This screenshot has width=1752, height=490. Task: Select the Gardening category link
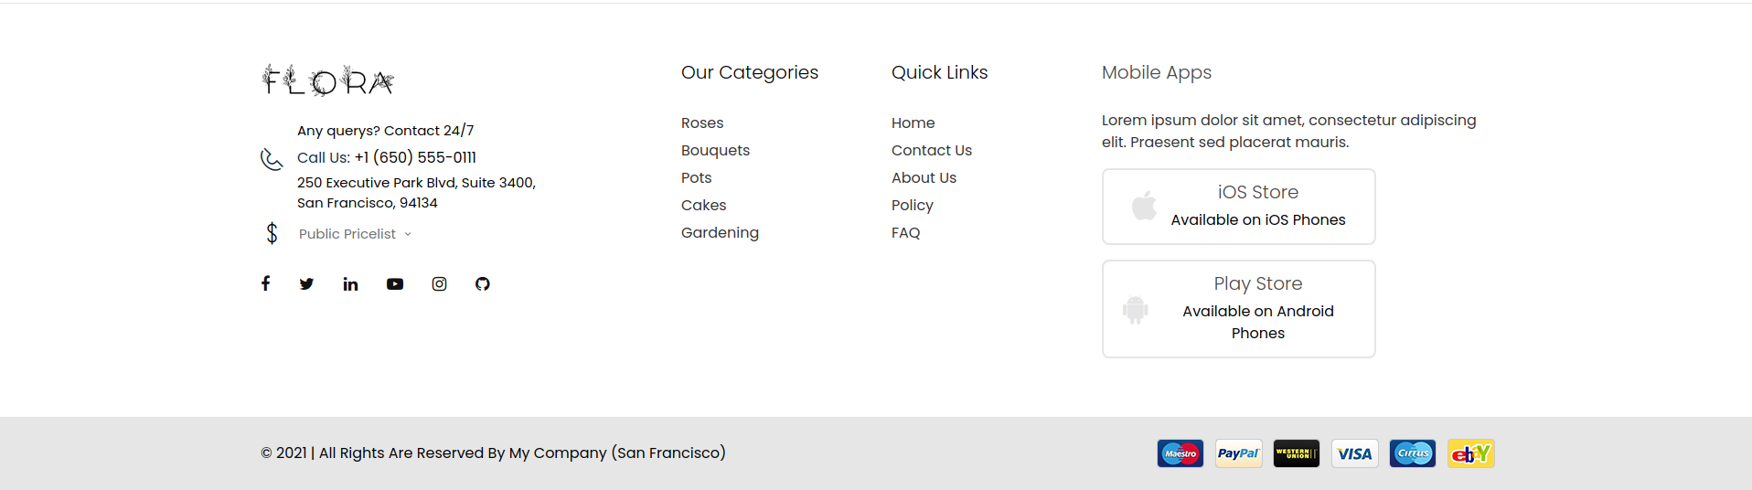[x=720, y=233]
